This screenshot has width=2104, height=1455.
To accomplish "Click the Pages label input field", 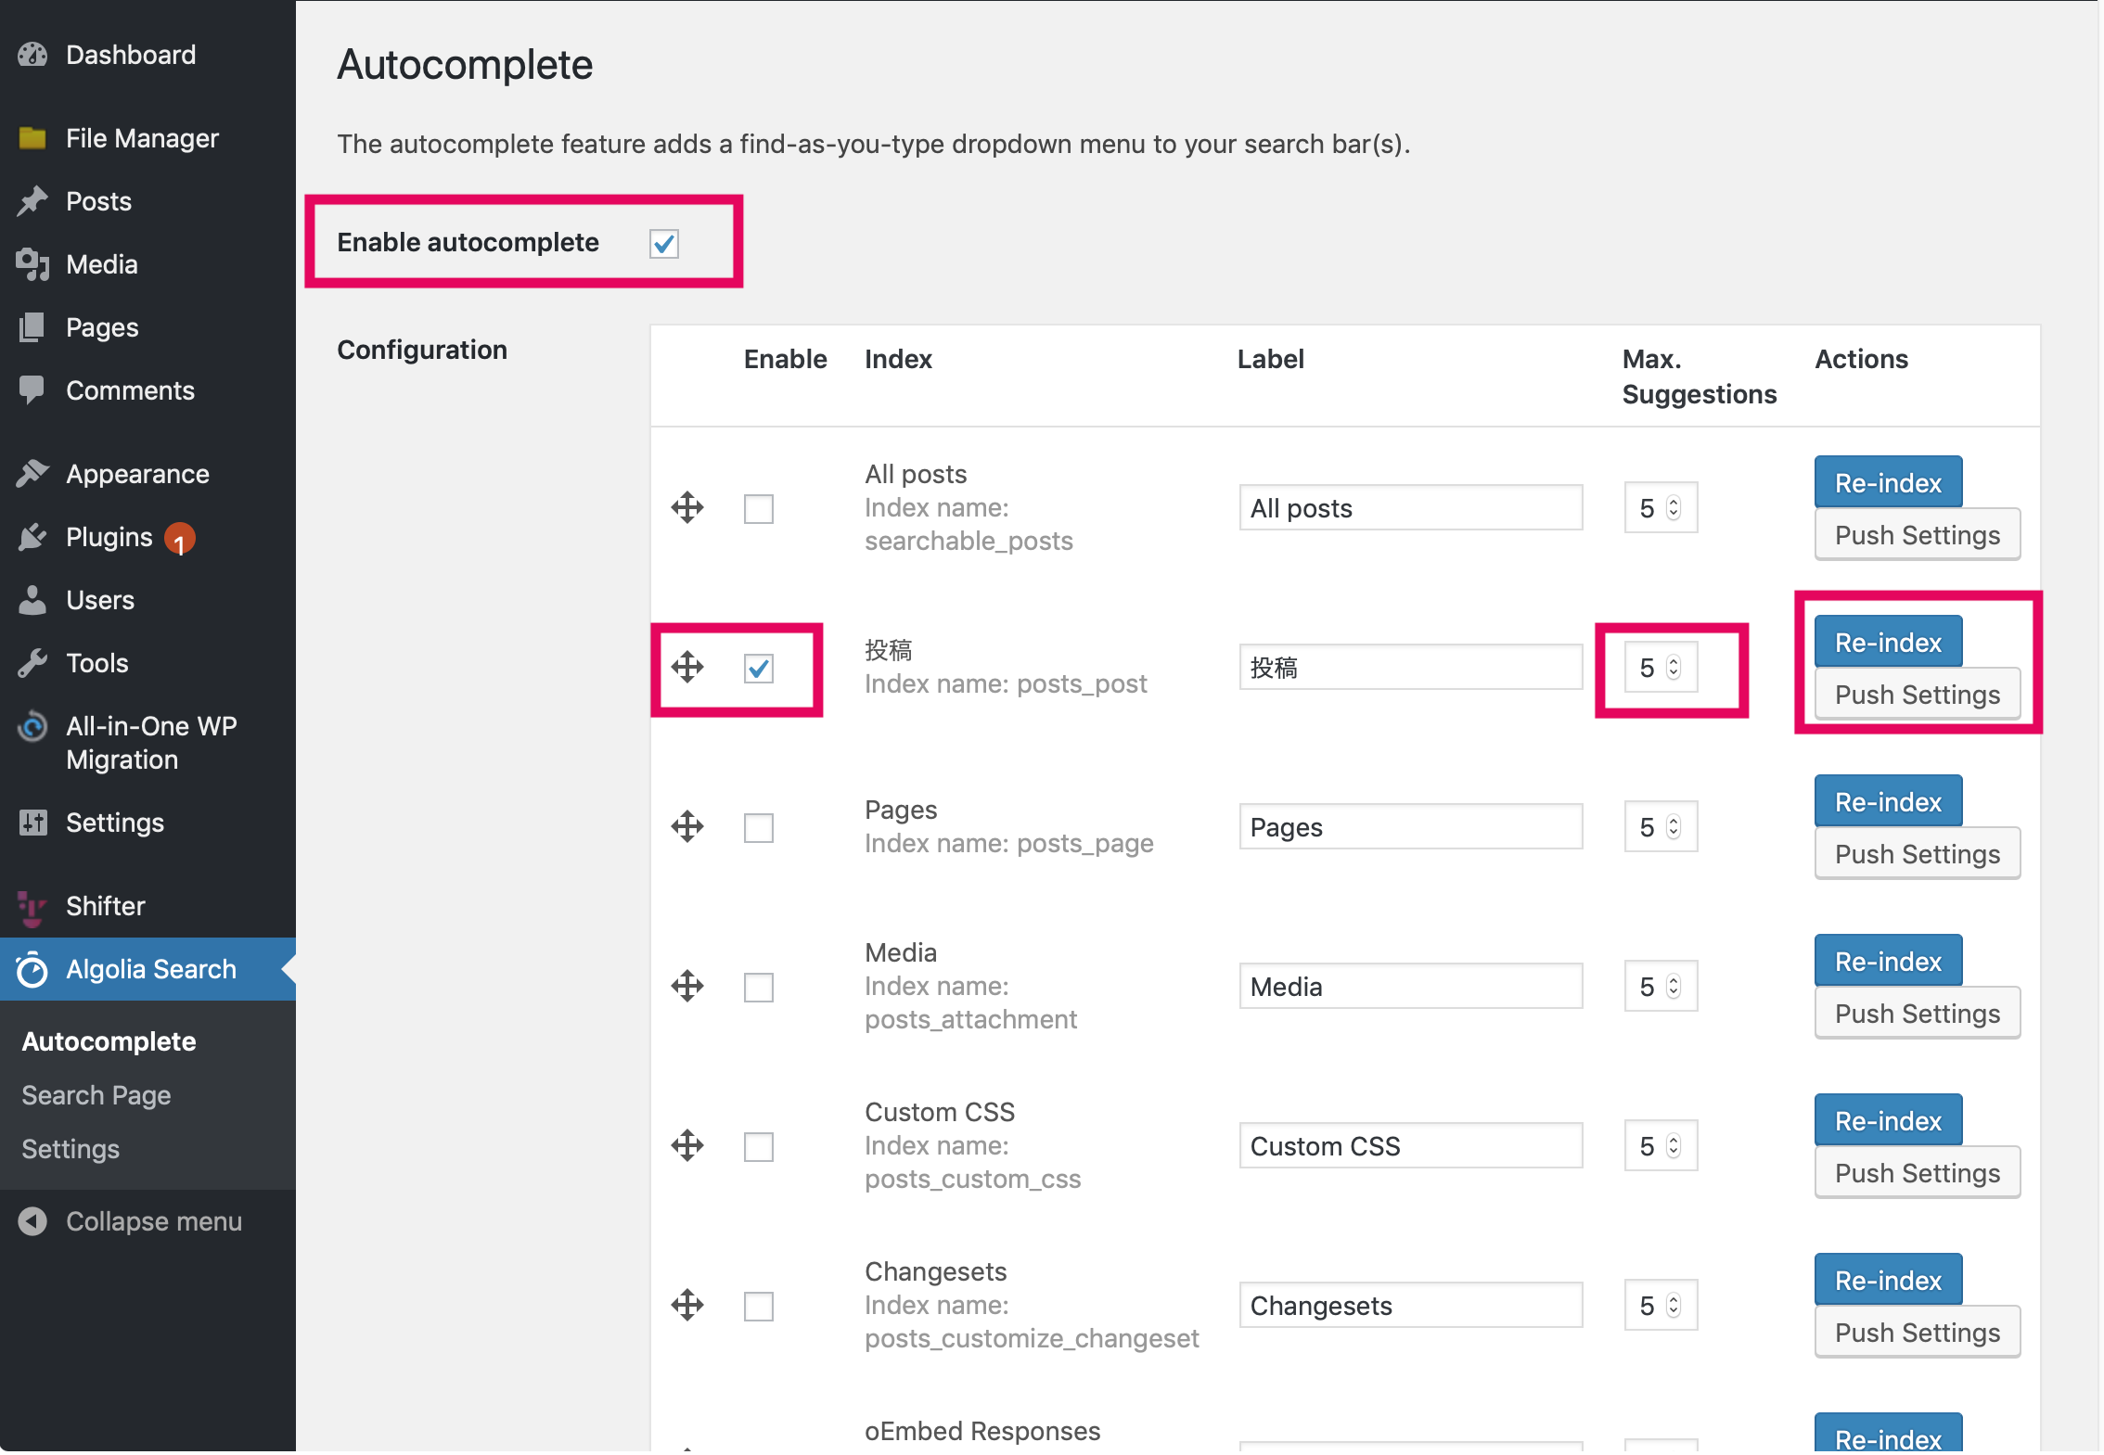I will (1410, 827).
